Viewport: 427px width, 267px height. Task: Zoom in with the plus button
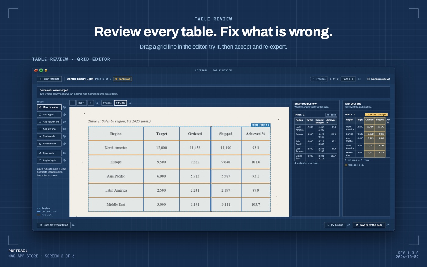point(91,103)
